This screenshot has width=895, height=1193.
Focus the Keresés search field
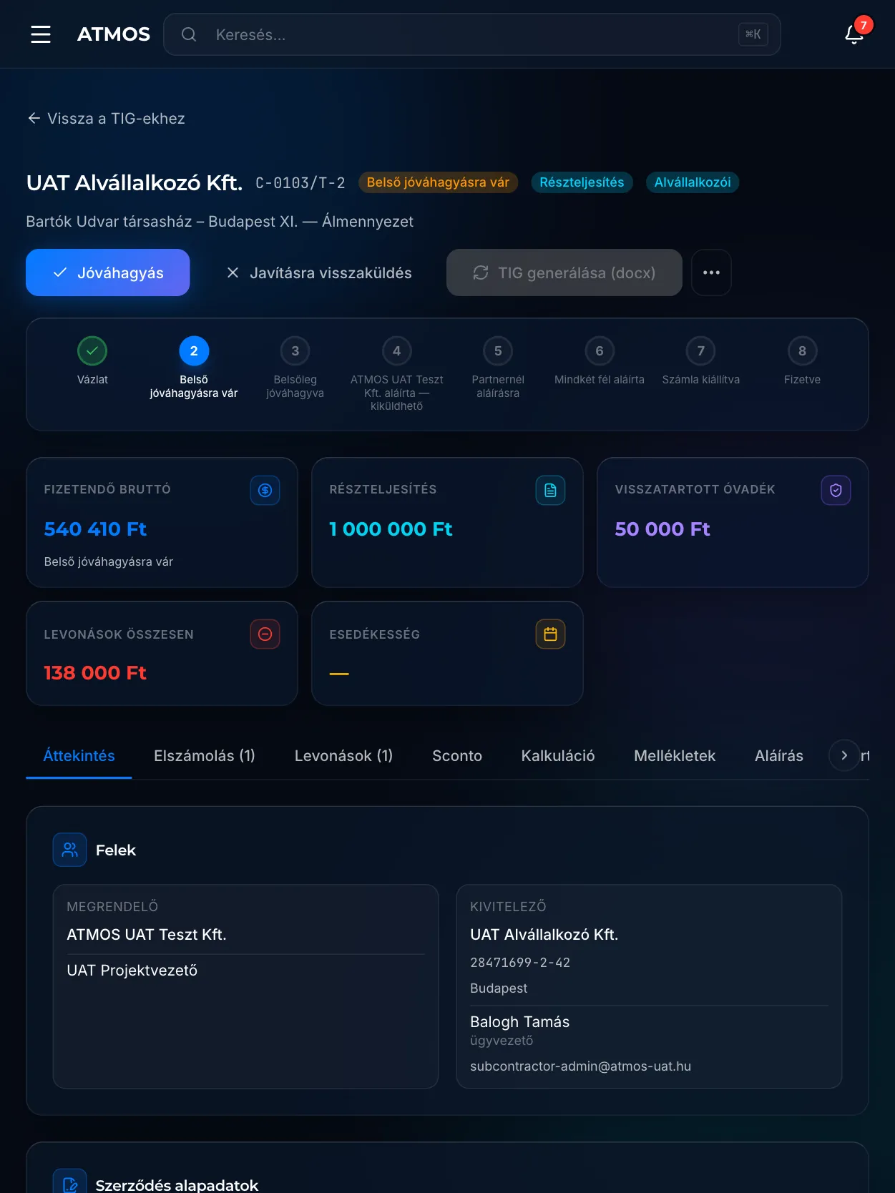click(x=472, y=34)
